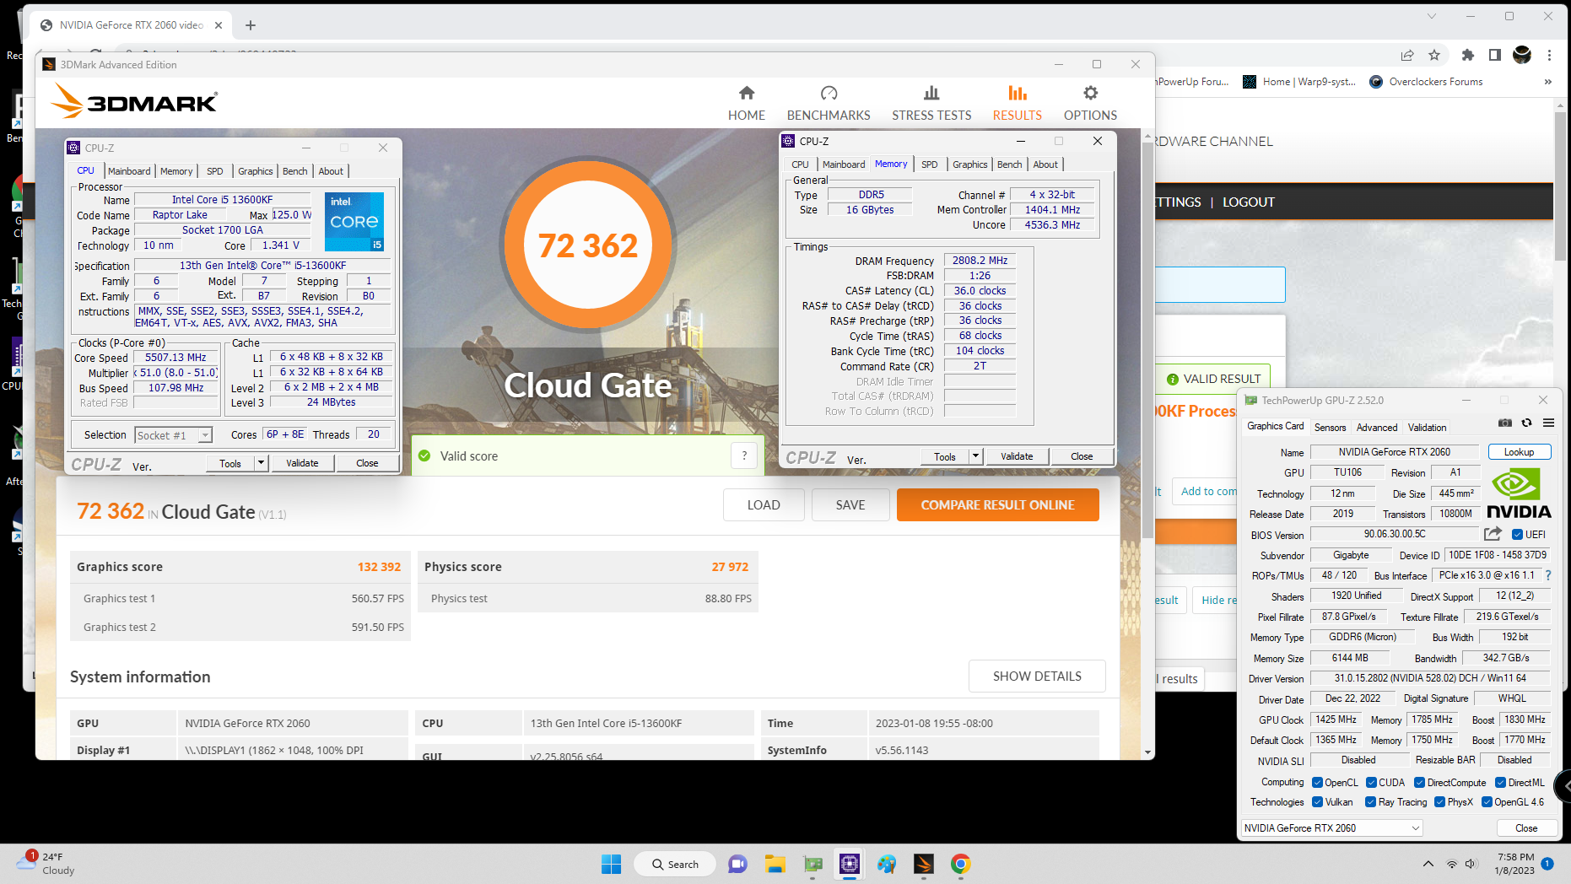The width and height of the screenshot is (1571, 884).
Task: Click GPU-Z BIOS export share icon
Action: tap(1493, 534)
